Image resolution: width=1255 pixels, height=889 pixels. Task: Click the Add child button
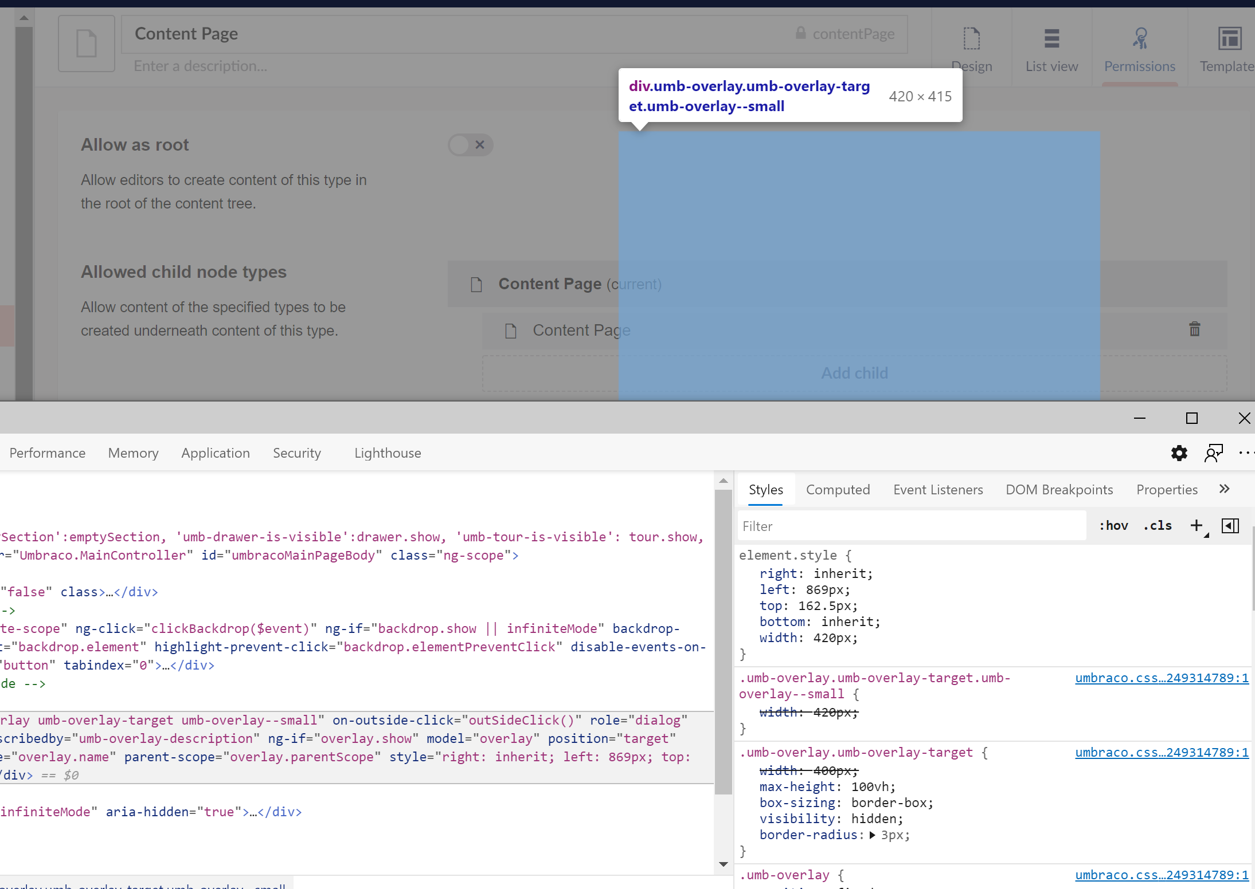pyautogui.click(x=854, y=373)
